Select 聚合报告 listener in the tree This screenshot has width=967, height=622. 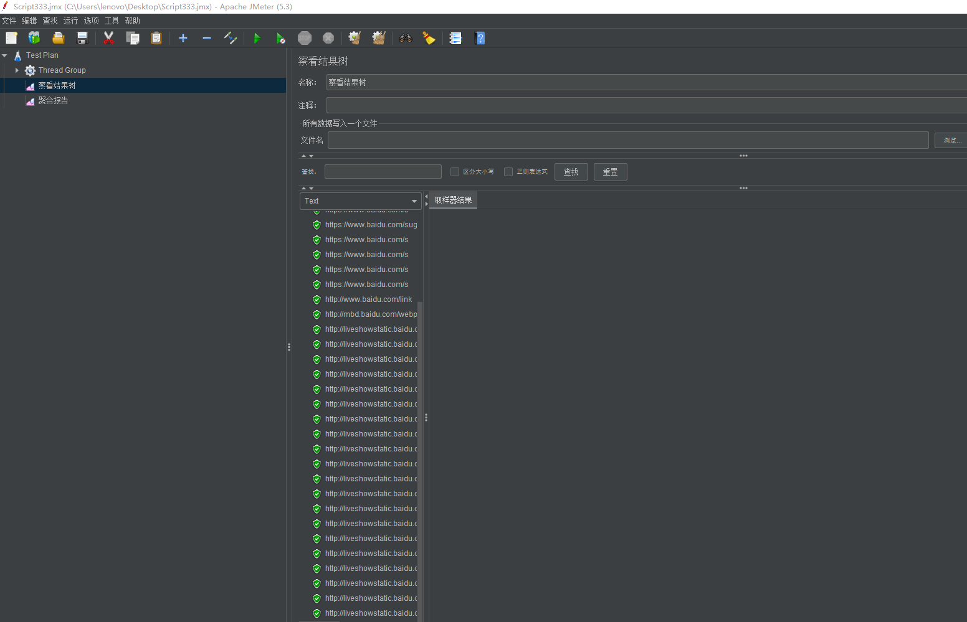point(53,100)
